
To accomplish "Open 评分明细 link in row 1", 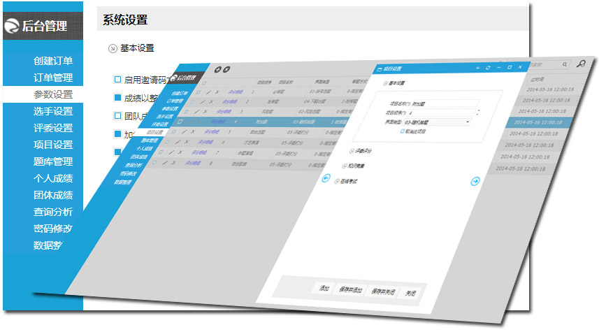I will pyautogui.click(x=236, y=92).
